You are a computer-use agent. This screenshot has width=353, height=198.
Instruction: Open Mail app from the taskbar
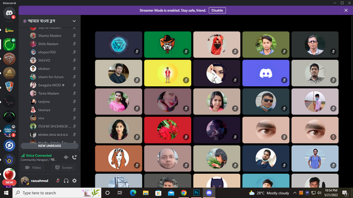click(171, 193)
